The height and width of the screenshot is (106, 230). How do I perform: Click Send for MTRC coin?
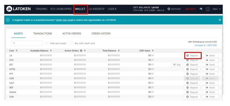[x=210, y=69]
